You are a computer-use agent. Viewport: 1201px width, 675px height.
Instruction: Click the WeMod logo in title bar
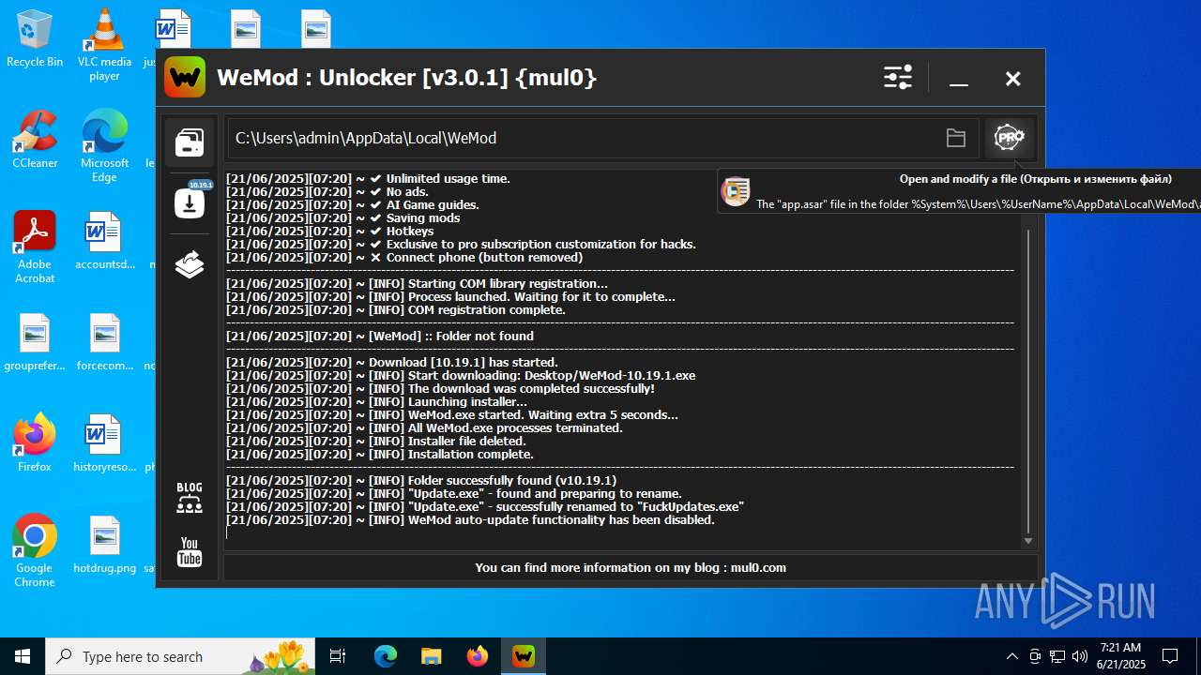tap(185, 77)
